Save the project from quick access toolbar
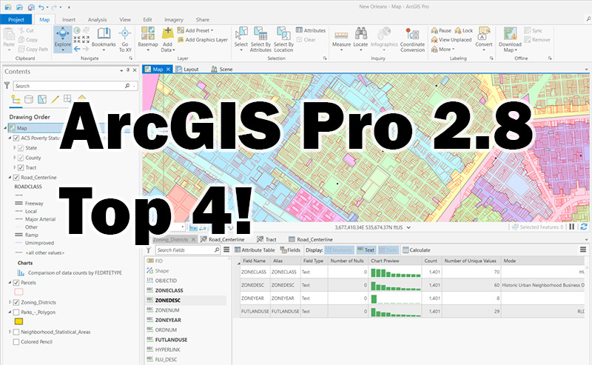This screenshot has height=365, width=592. coord(31,7)
